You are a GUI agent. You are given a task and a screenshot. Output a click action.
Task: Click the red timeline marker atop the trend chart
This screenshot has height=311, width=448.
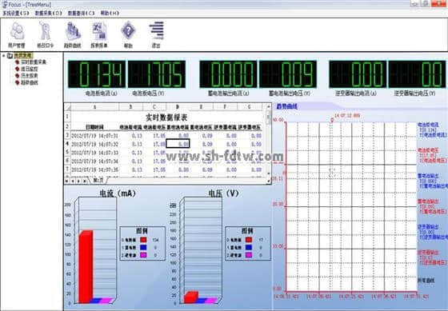332,120
